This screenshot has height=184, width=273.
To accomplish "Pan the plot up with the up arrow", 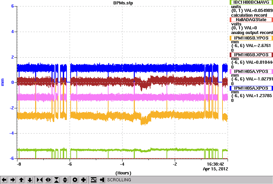I will (x=21, y=180).
